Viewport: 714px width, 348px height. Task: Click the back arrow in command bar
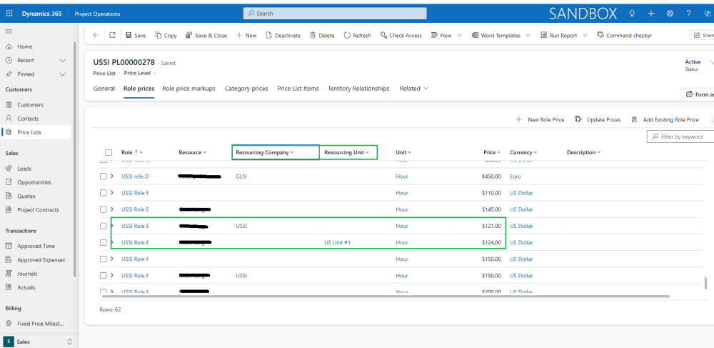96,35
